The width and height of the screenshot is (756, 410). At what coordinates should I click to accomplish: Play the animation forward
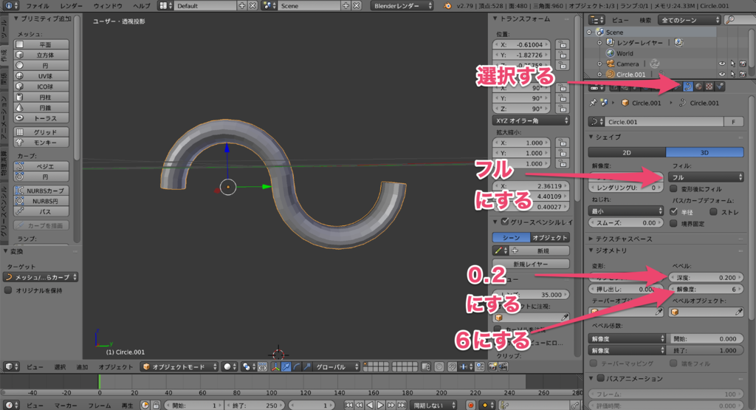[x=380, y=405]
